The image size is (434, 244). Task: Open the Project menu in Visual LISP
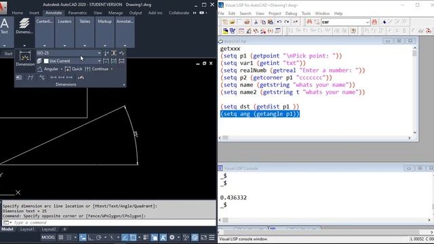(275, 14)
